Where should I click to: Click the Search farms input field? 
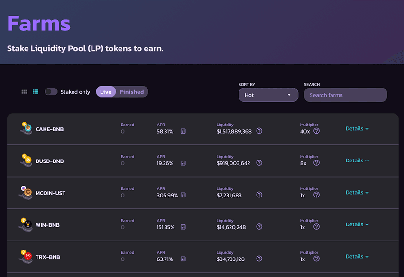pos(345,95)
